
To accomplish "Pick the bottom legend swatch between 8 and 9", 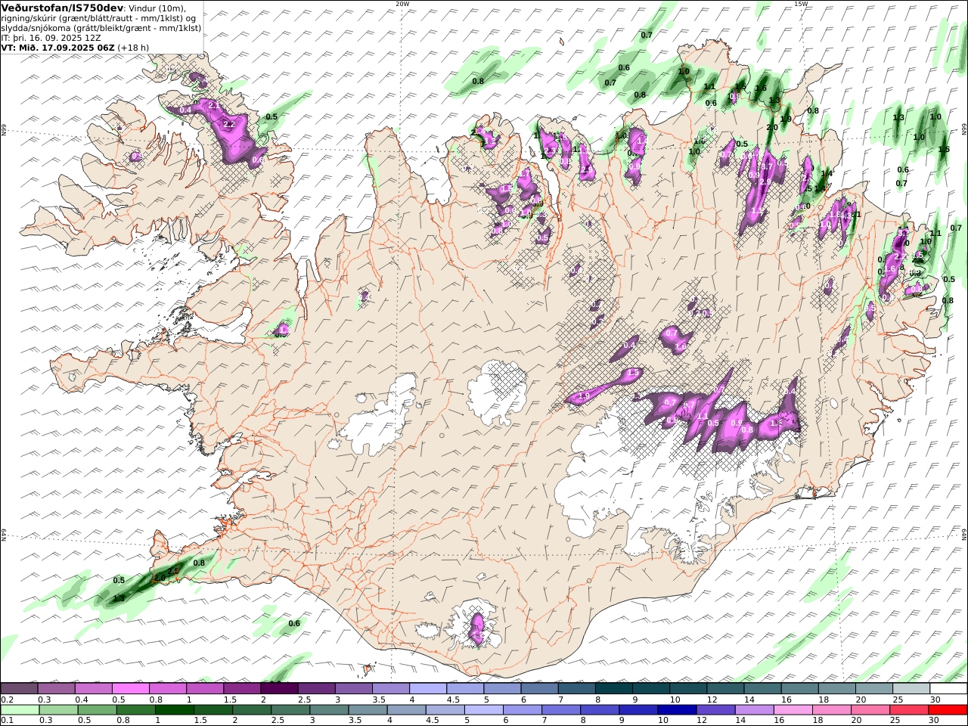I will pos(599,710).
